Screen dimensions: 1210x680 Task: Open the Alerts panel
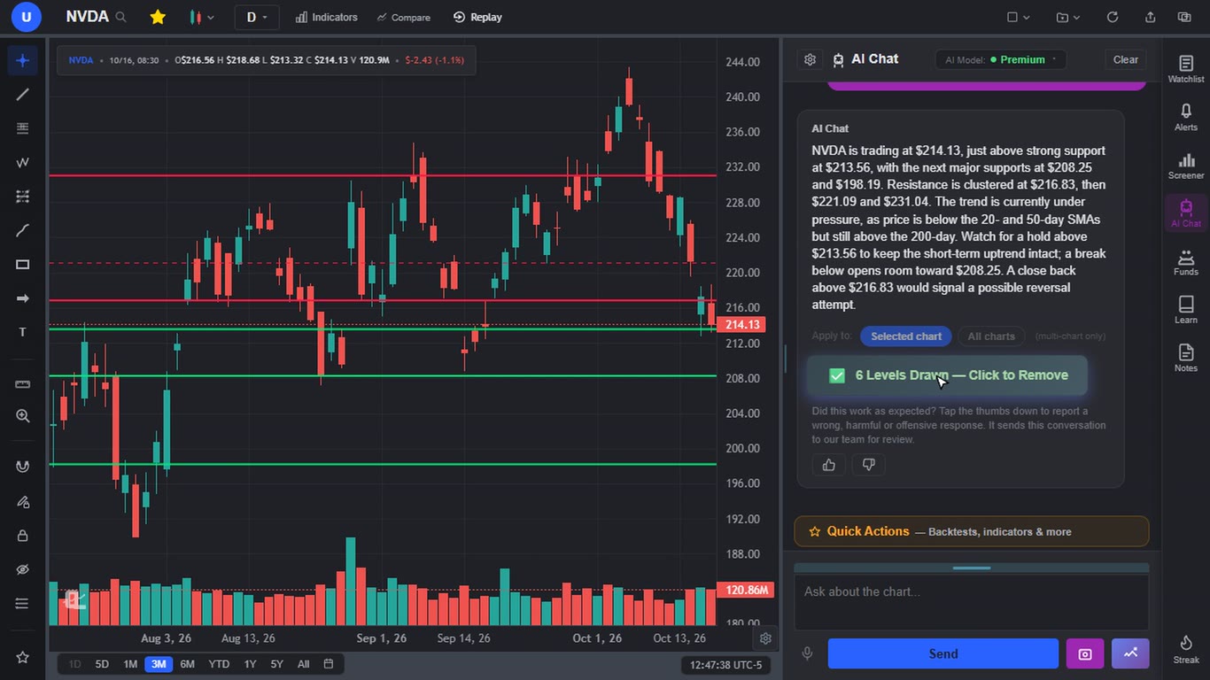[x=1186, y=117]
